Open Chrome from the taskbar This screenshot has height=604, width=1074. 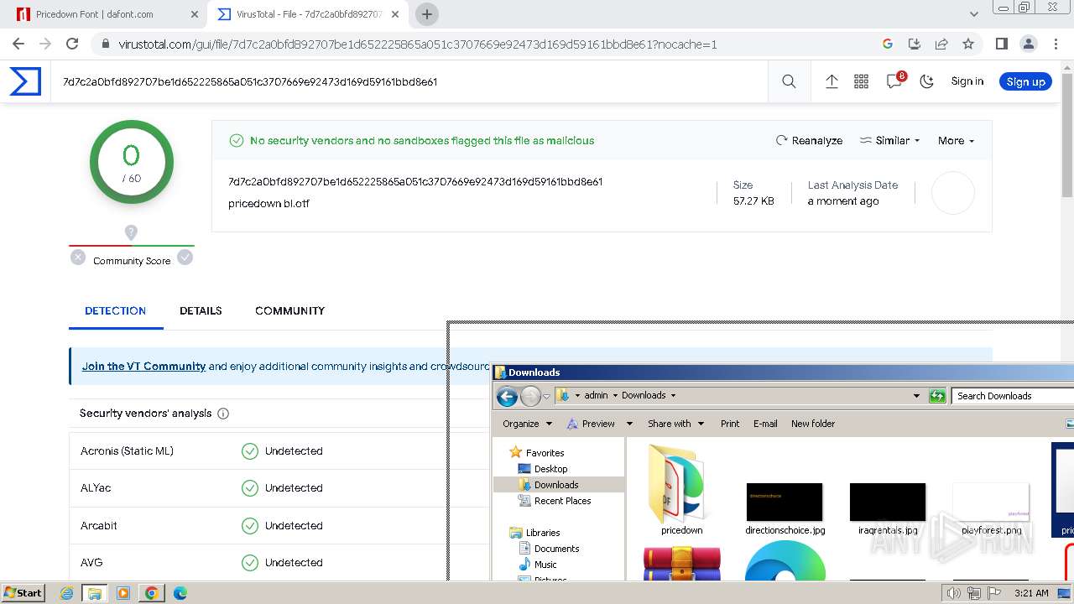coord(152,593)
